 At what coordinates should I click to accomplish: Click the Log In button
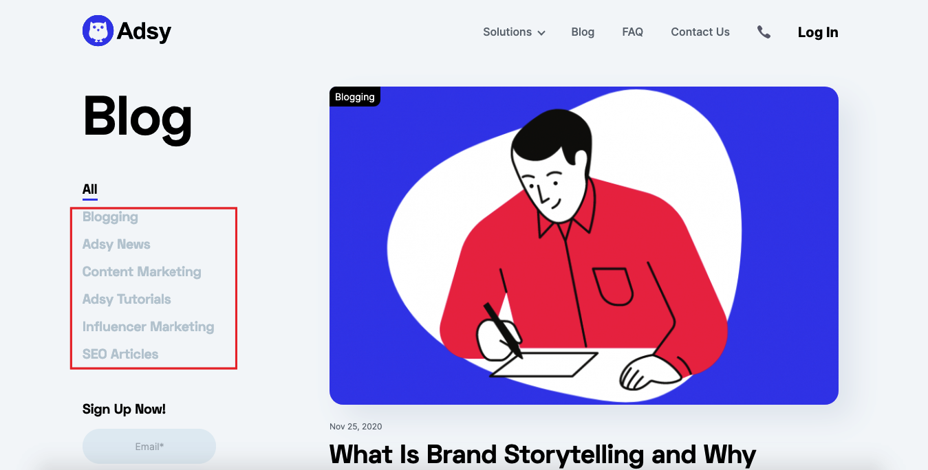click(818, 32)
